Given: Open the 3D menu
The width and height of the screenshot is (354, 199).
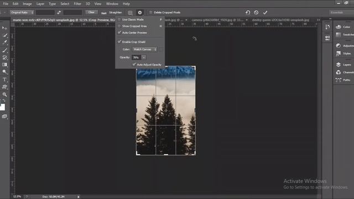Looking at the screenshot, I should (x=87, y=4).
